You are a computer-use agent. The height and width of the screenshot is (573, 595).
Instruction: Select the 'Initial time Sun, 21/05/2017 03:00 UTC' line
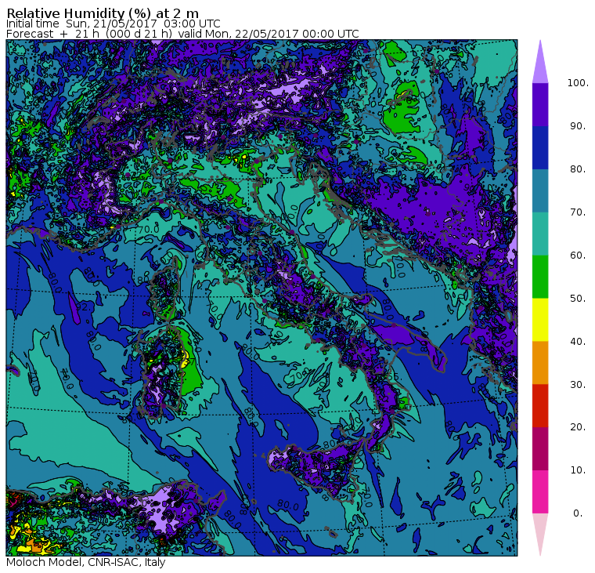point(113,24)
